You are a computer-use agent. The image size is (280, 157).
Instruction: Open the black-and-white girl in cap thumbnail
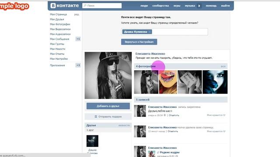pyautogui.click(x=146, y=82)
